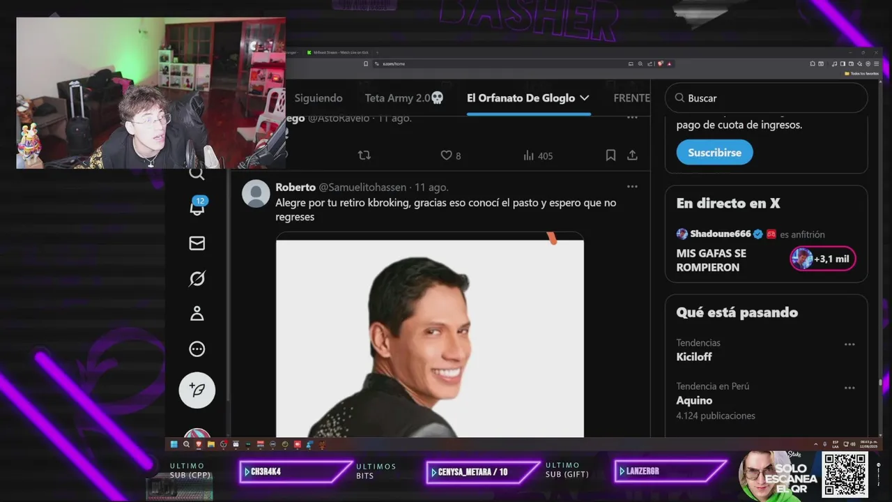Open more menu on AstoRavelo's tweet
The width and height of the screenshot is (892, 502).
click(632, 117)
